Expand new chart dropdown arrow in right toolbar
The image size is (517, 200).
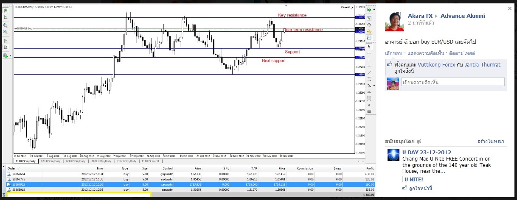pyautogui.click(x=374, y=9)
